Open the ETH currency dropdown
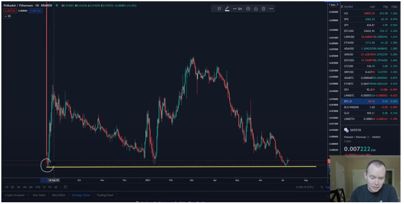The height and width of the screenshot is (204, 404). [333, 5]
